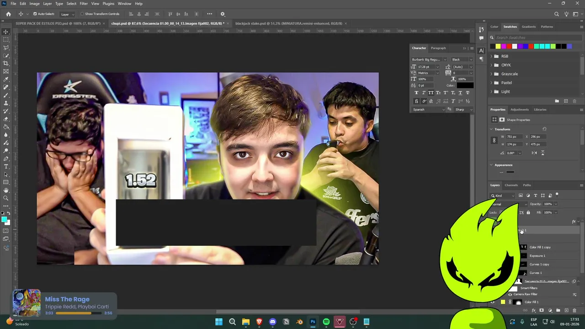Click the Character text color swatch

[465, 85]
